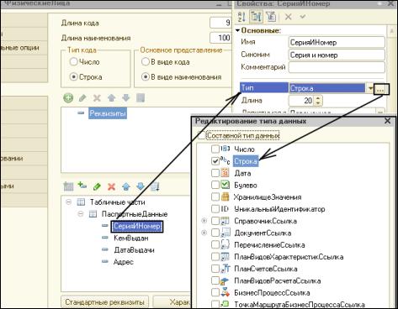Image resolution: width=398 pixels, height=309 pixels.
Task: Select ПланВидовРасчетаСсылка type row
Action: pos(278,280)
